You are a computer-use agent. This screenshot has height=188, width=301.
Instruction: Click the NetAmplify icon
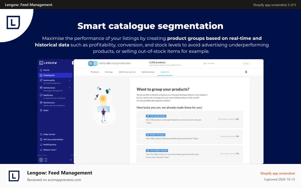click(41, 80)
